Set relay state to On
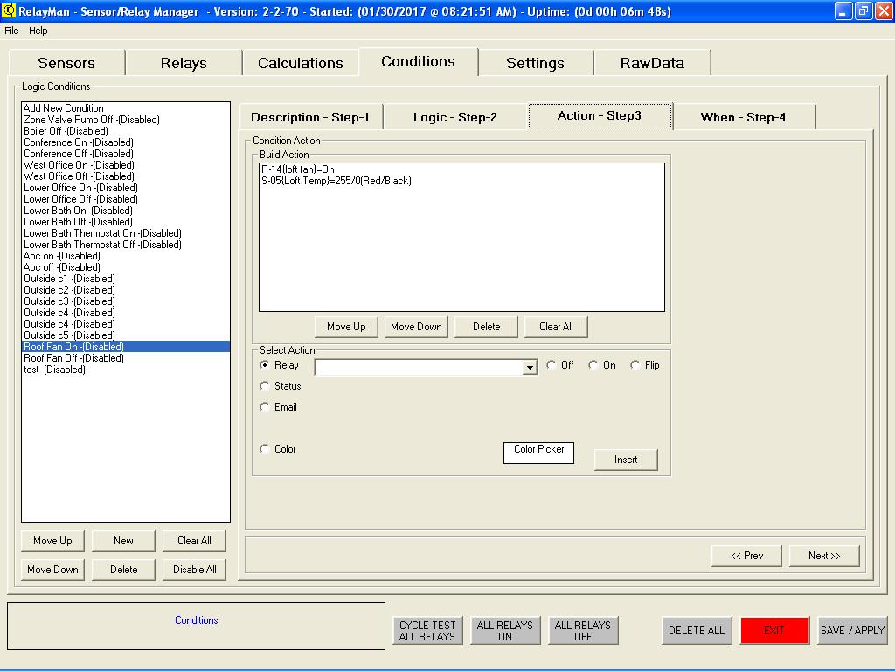The height and width of the screenshot is (671, 895). tap(593, 365)
